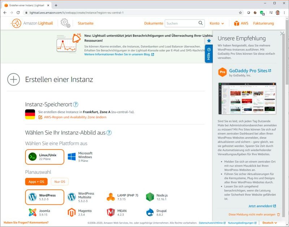Close the Erstellen einer Instanz browser tab
This screenshot has width=289, height=227.
(x=48, y=5)
